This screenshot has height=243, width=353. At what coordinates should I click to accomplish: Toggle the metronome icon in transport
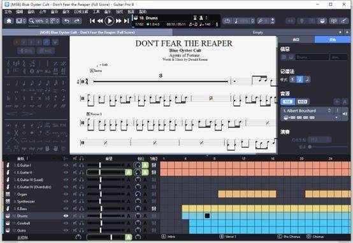pyautogui.click(x=201, y=18)
